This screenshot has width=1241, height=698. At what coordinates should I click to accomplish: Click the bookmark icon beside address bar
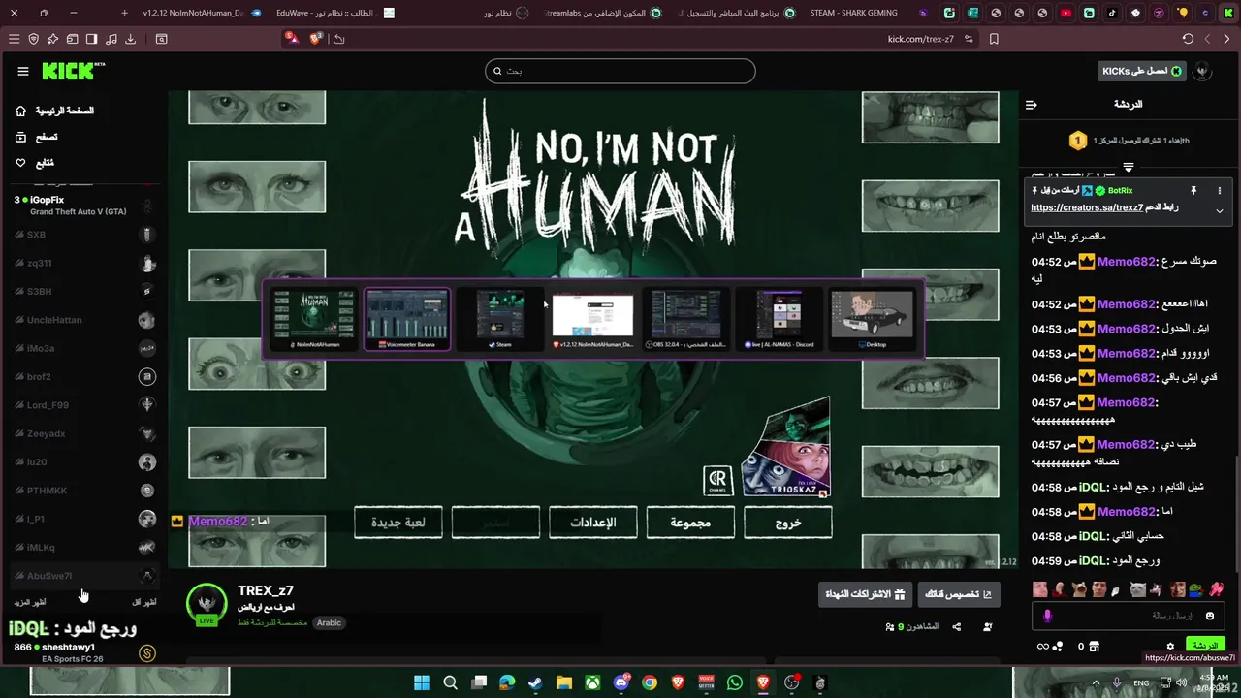click(x=994, y=39)
